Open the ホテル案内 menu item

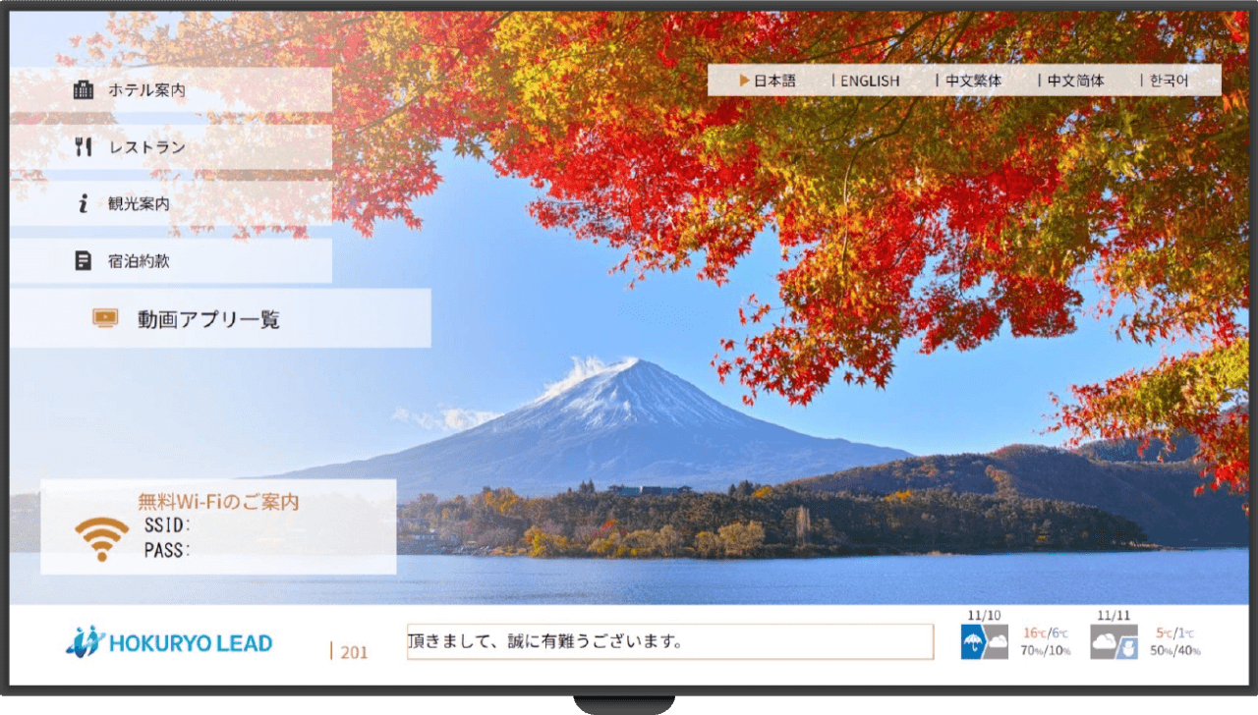tap(146, 90)
